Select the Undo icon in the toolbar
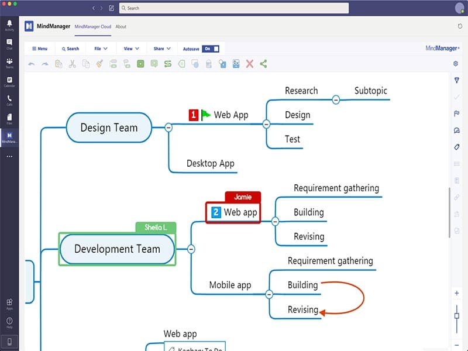Viewport: 468px width, 351px height. click(x=31, y=64)
